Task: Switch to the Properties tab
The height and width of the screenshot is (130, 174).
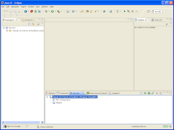Action: pyautogui.click(x=63, y=93)
